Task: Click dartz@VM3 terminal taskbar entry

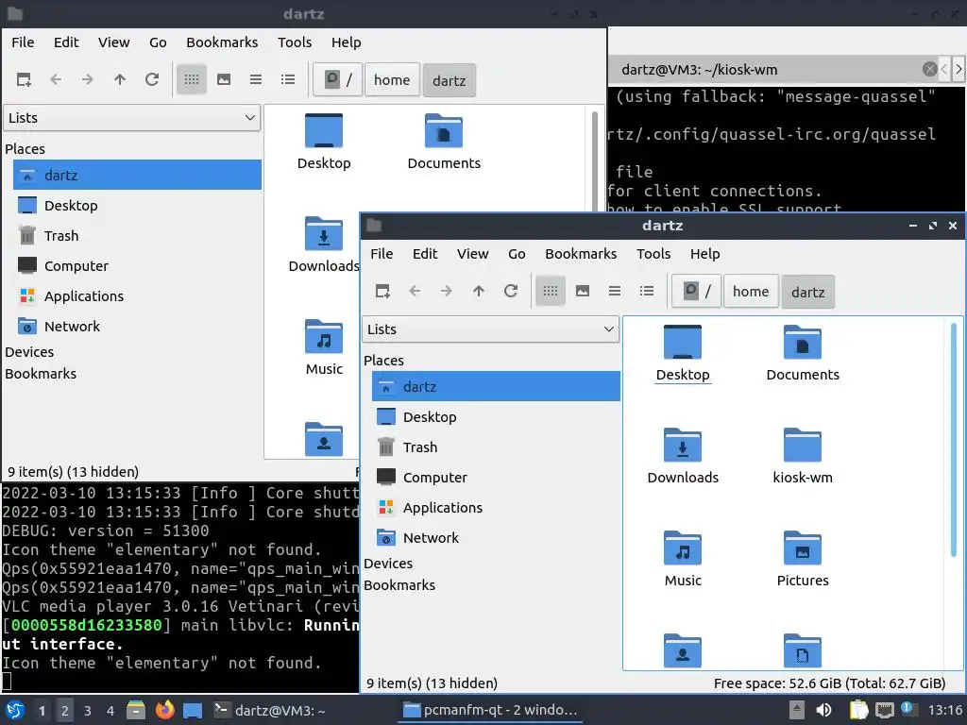Action: coord(270,710)
